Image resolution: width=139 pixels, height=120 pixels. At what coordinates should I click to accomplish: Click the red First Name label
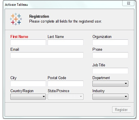pos(19,37)
